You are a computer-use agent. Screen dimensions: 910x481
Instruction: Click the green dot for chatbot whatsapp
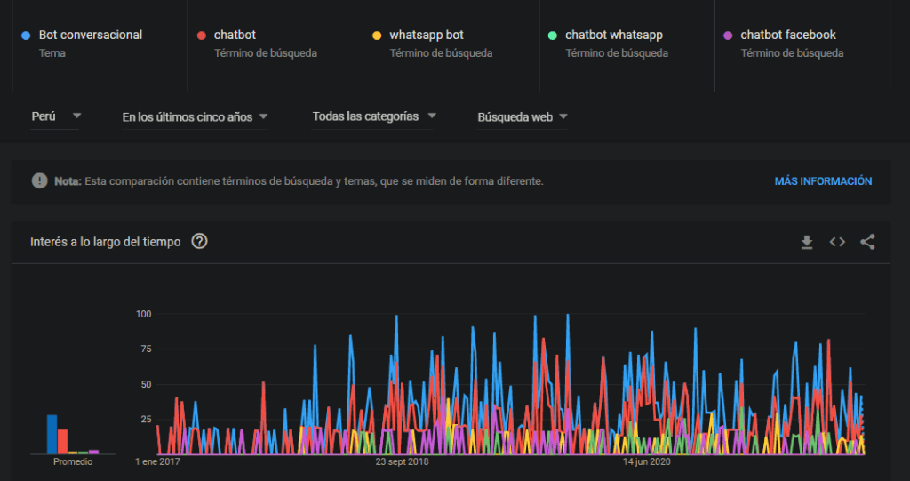tap(553, 36)
